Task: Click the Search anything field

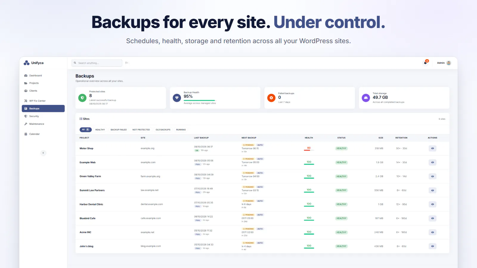Action: click(97, 63)
